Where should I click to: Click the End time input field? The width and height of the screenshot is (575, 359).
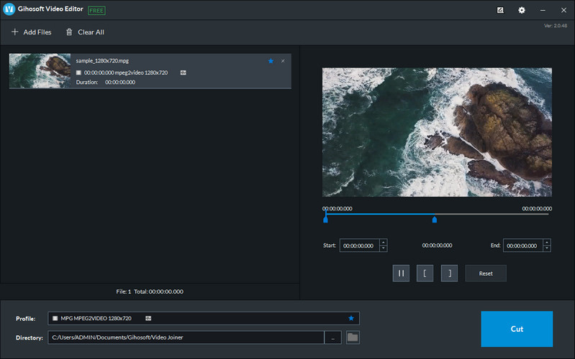pos(522,246)
